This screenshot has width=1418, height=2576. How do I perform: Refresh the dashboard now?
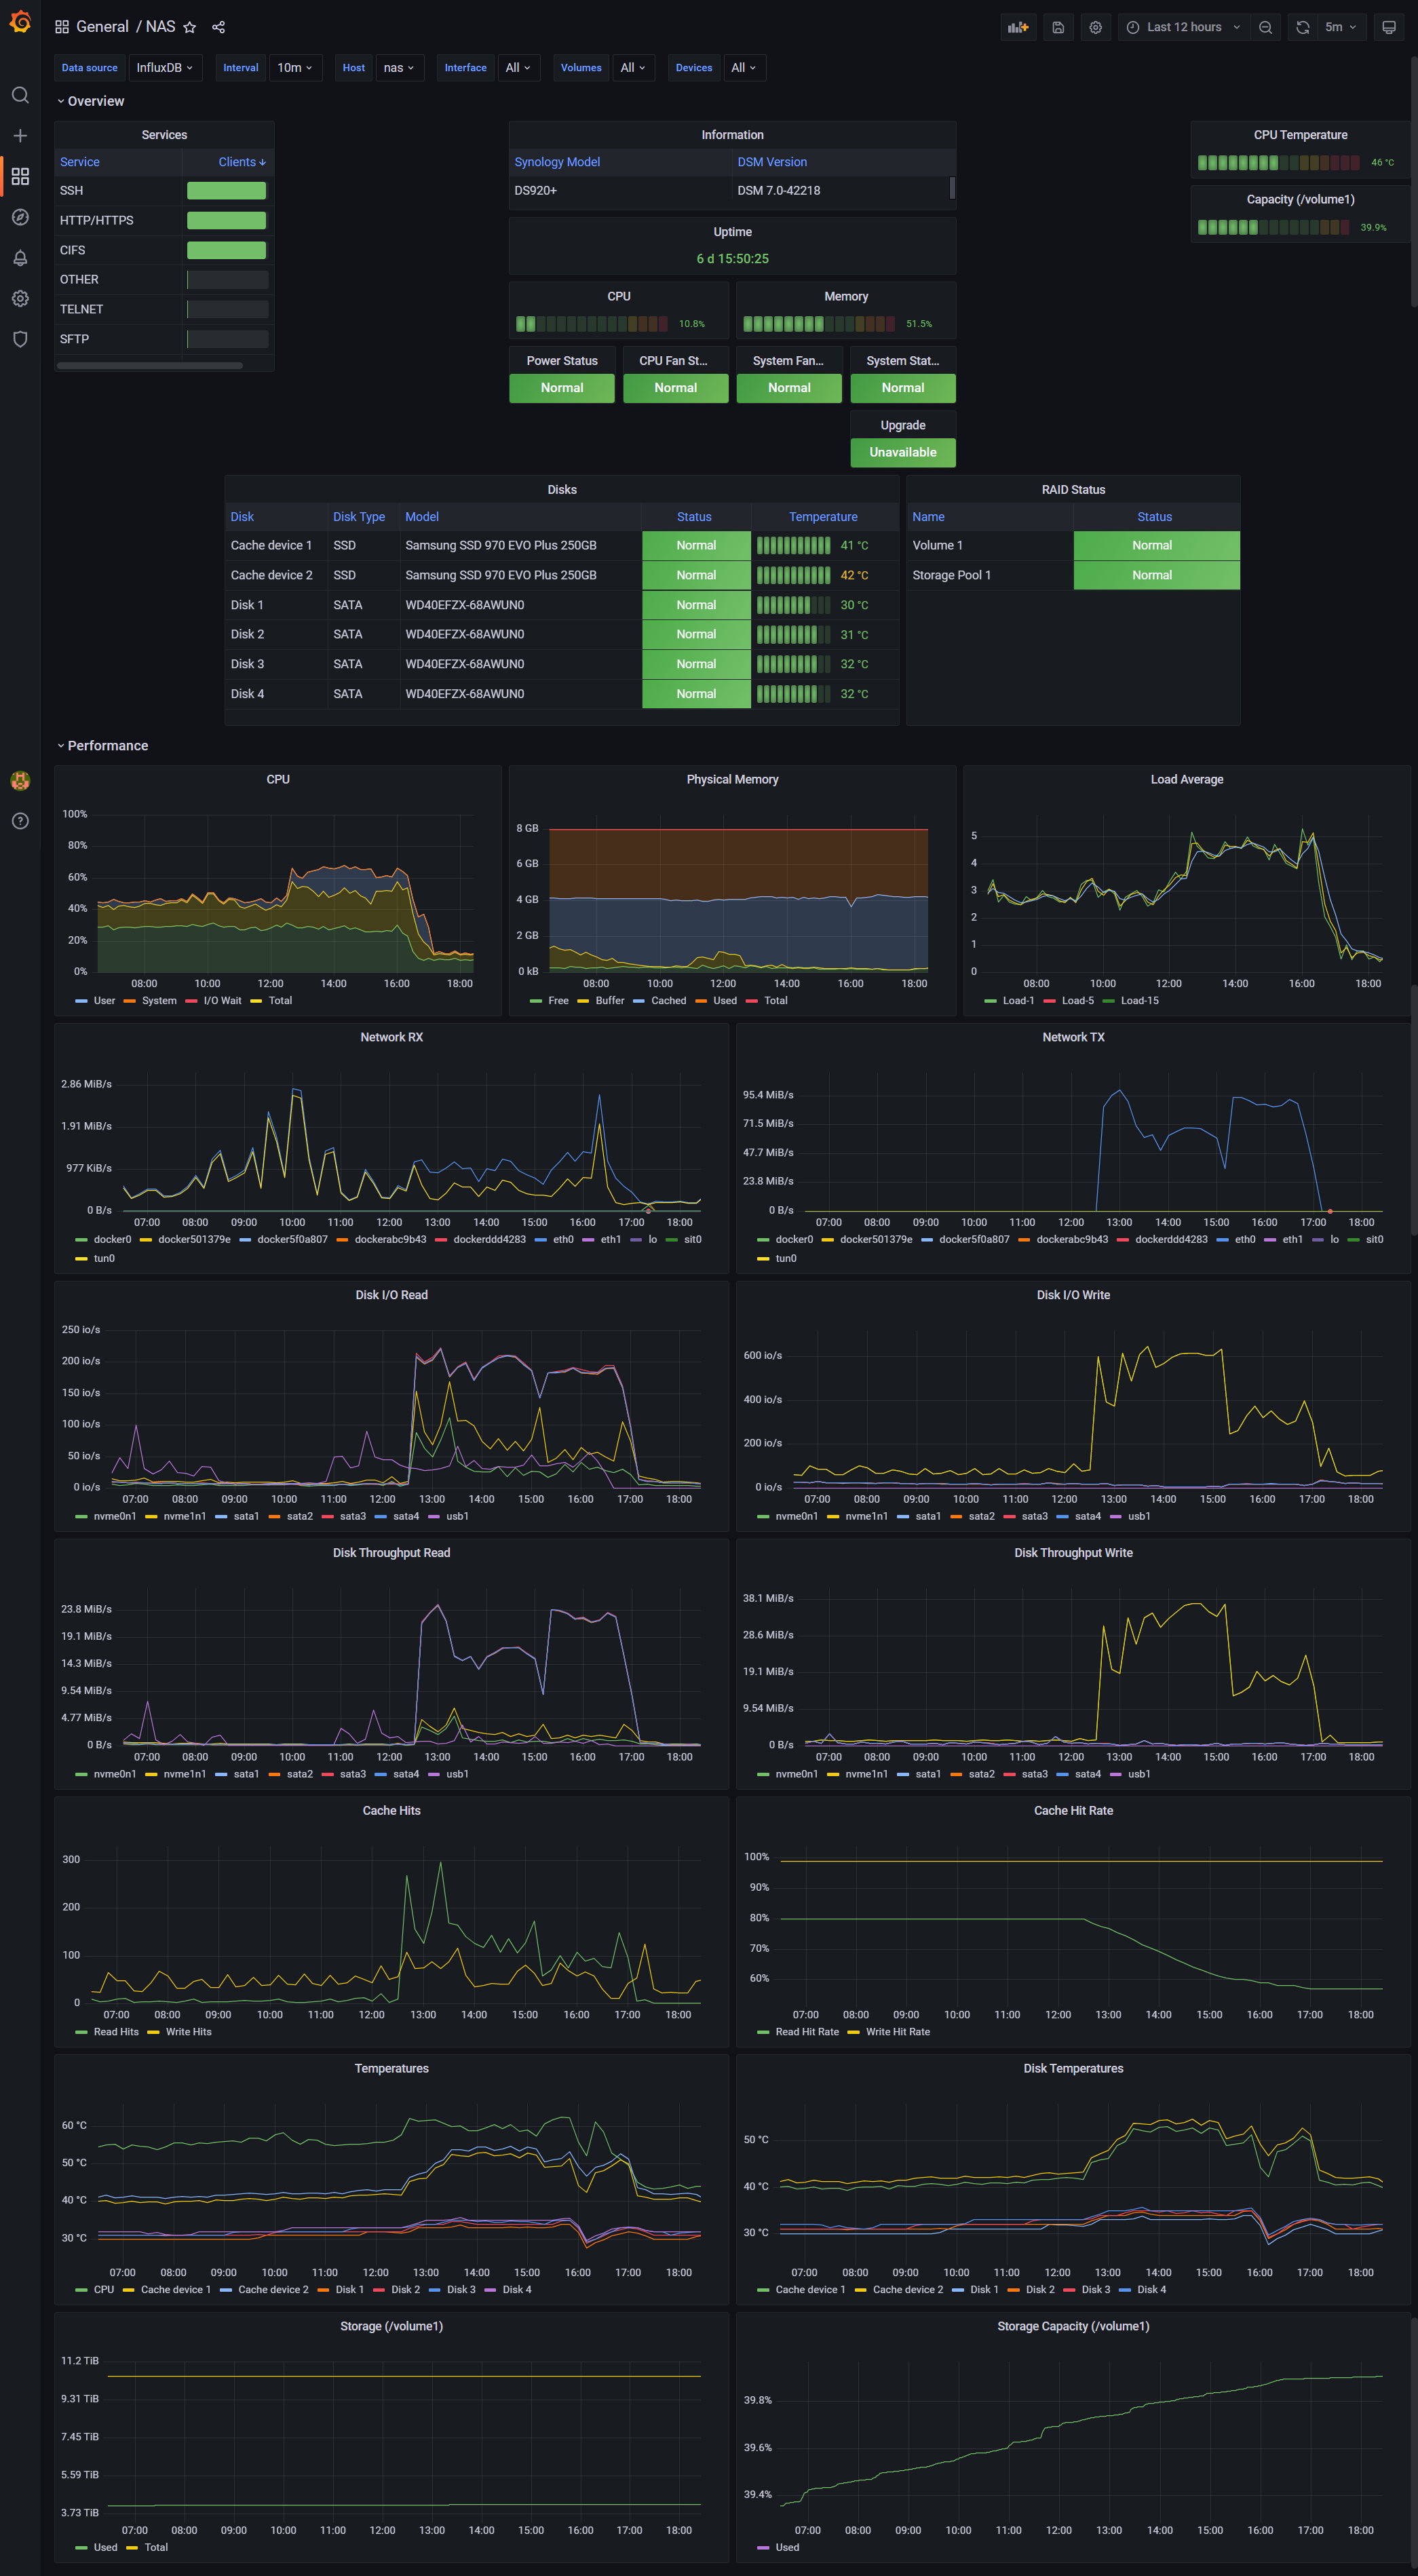click(x=1303, y=27)
